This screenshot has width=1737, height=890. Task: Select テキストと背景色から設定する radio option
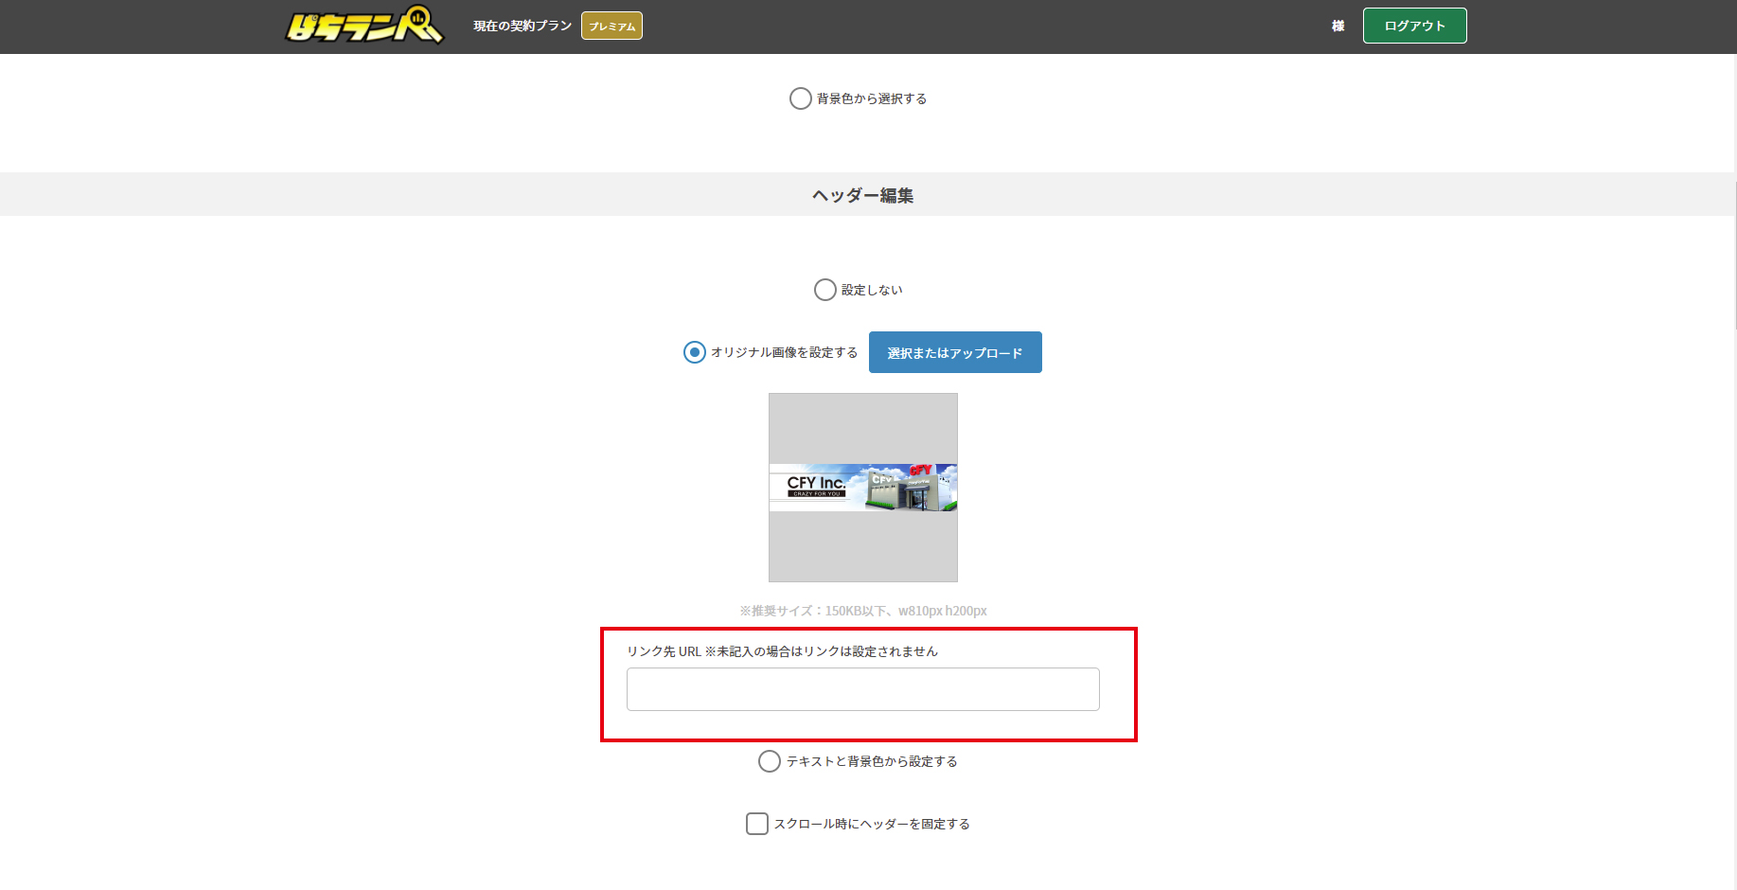[770, 760]
